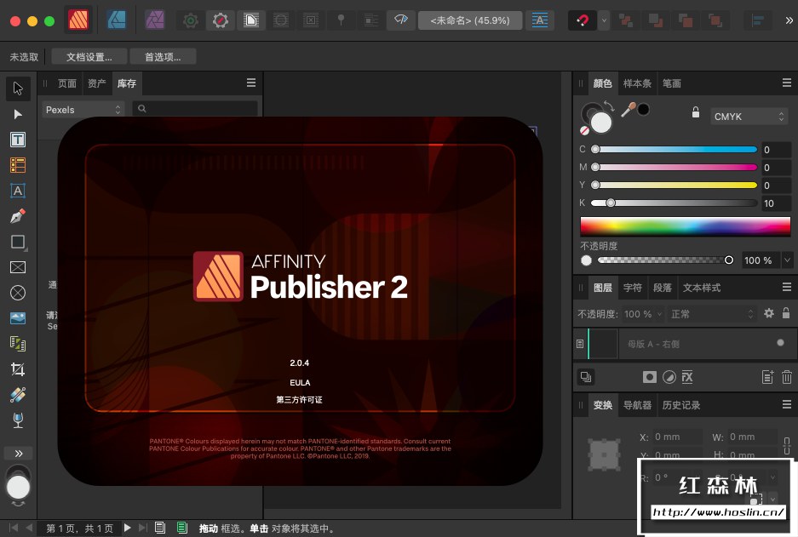
Task: Toggle visibility dot for 母版 A layer
Action: (780, 343)
